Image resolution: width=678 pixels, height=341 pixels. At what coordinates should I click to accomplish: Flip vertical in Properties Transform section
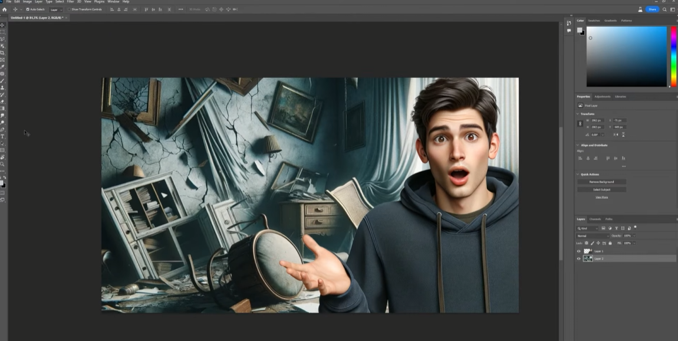coord(623,135)
